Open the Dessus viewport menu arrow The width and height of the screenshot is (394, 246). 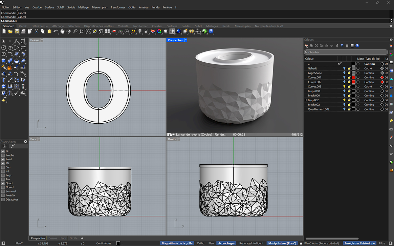pos(42,40)
